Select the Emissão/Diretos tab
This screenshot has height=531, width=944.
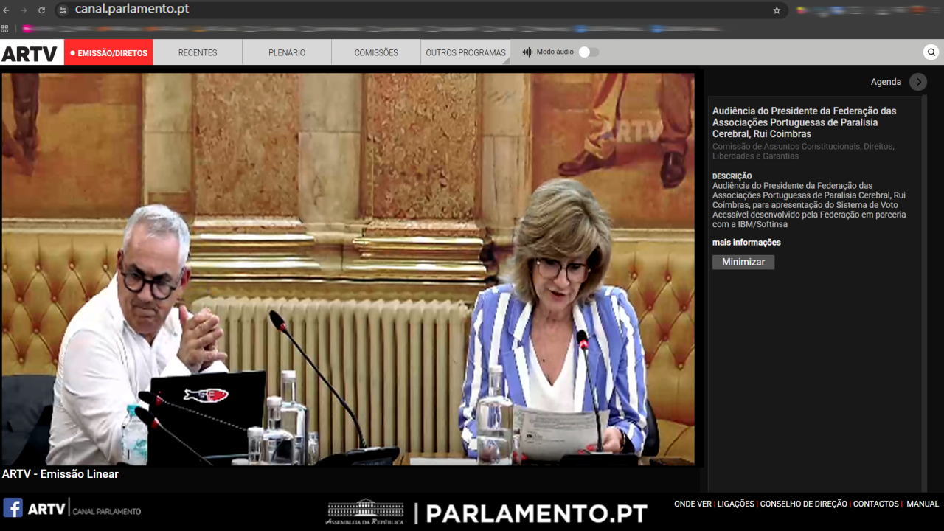[x=108, y=52]
